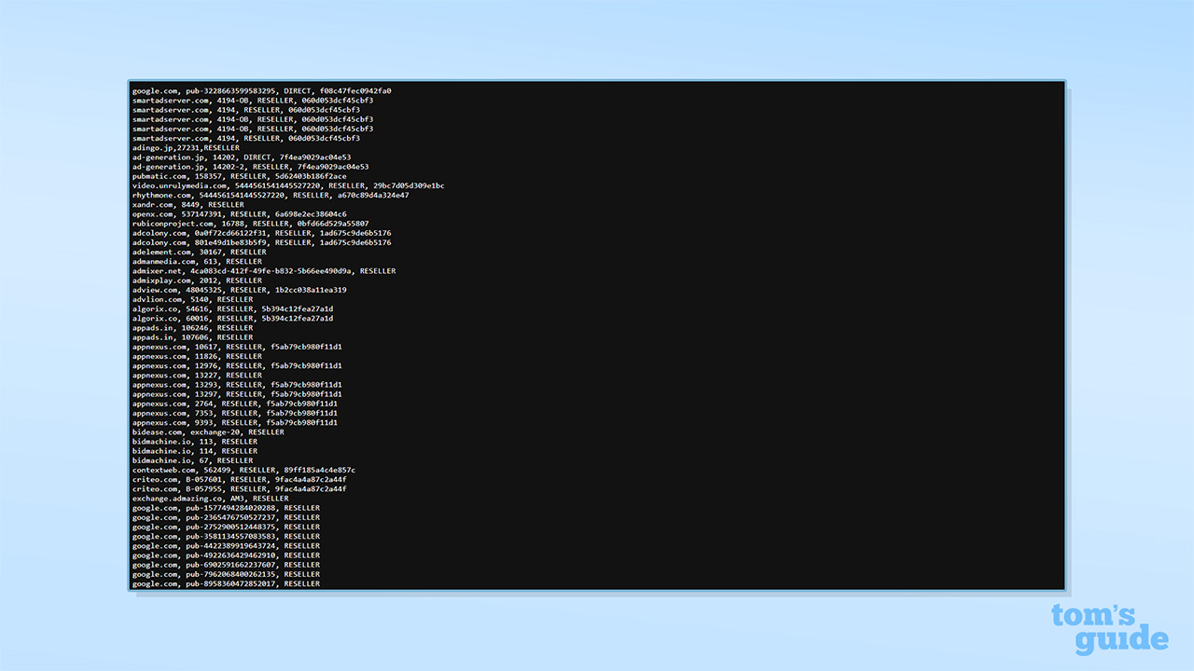Select the appnexus.com 10617 entry
The width and height of the screenshot is (1194, 671).
[x=238, y=346]
